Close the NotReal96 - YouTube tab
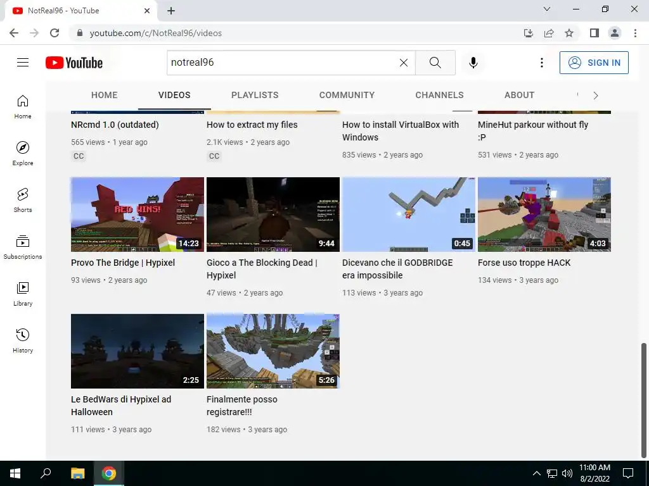 tap(147, 11)
